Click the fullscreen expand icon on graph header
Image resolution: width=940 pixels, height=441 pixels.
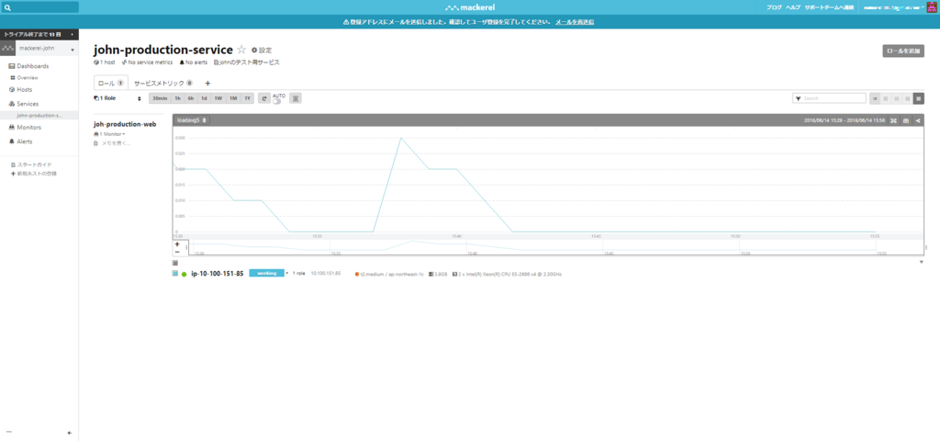894,120
